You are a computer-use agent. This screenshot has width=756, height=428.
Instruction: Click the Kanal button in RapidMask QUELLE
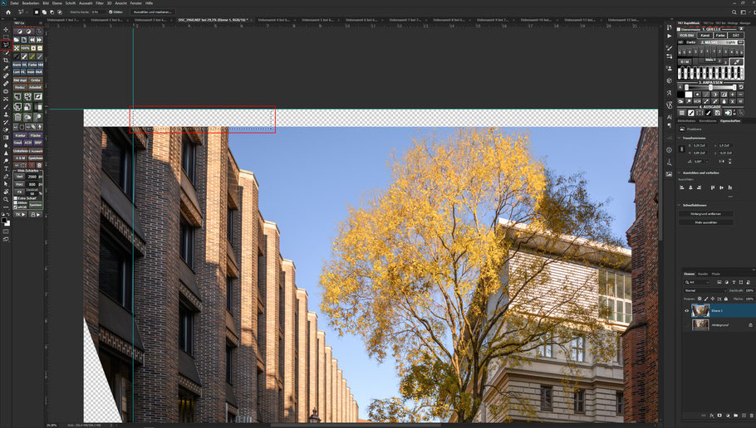coord(705,35)
